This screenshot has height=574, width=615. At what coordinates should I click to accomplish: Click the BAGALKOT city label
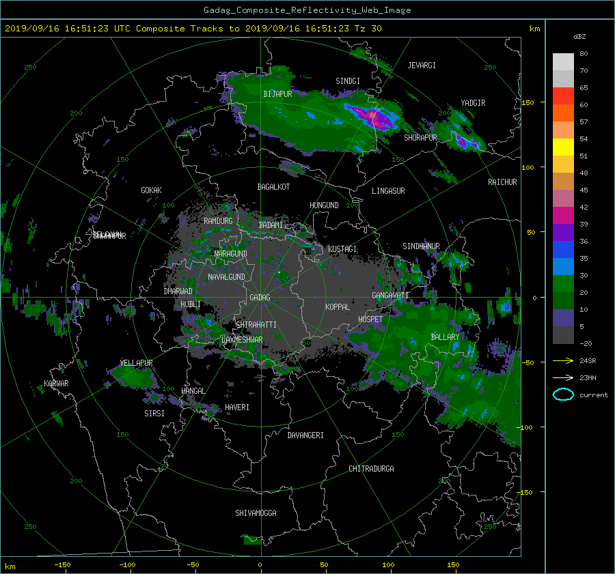pos(273,187)
